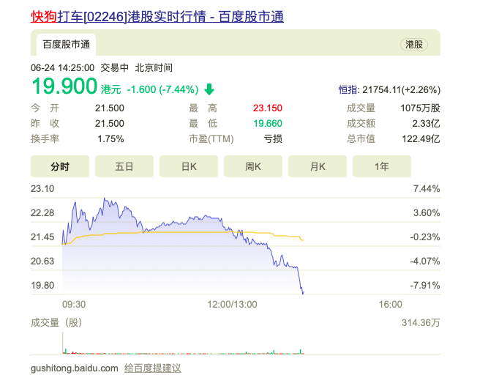Screen dimensions: 499x386
Task: View the 1年 chart tab
Action: click(x=382, y=166)
